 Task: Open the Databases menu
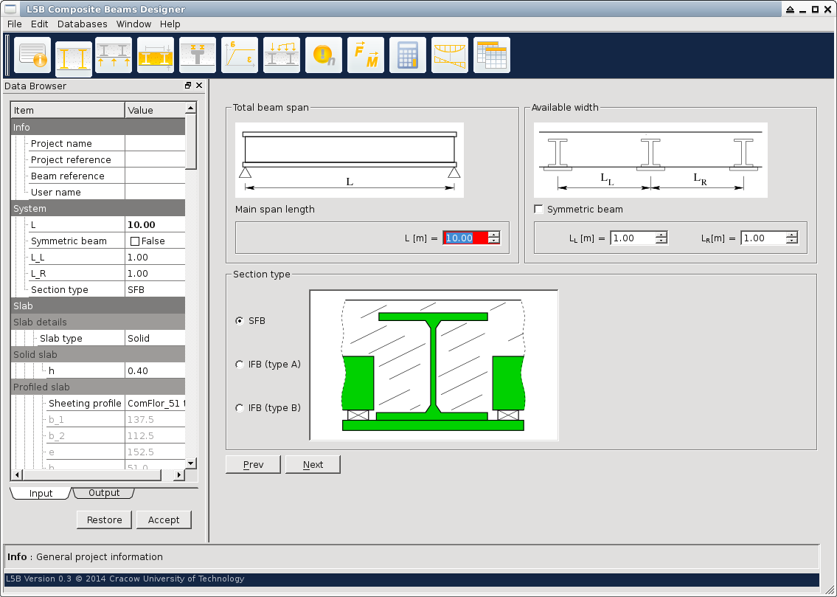pos(83,24)
